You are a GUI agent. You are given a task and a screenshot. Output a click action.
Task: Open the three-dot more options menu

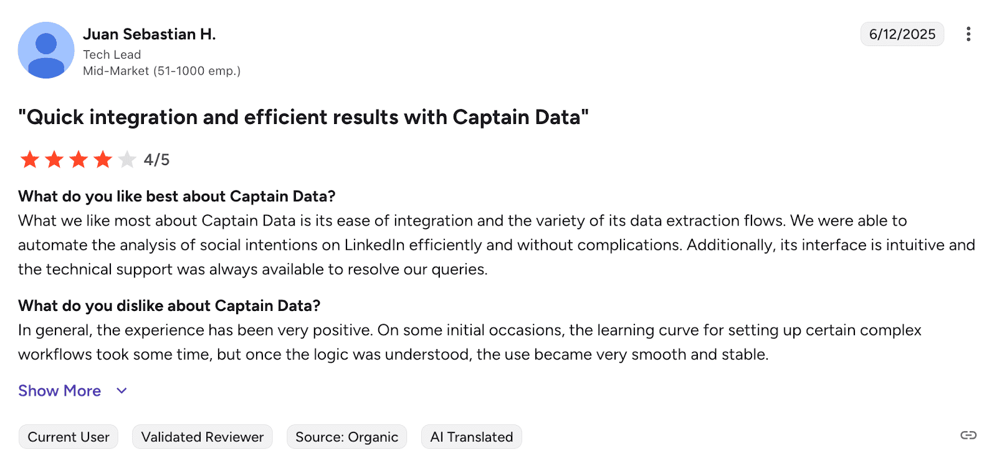(x=968, y=34)
